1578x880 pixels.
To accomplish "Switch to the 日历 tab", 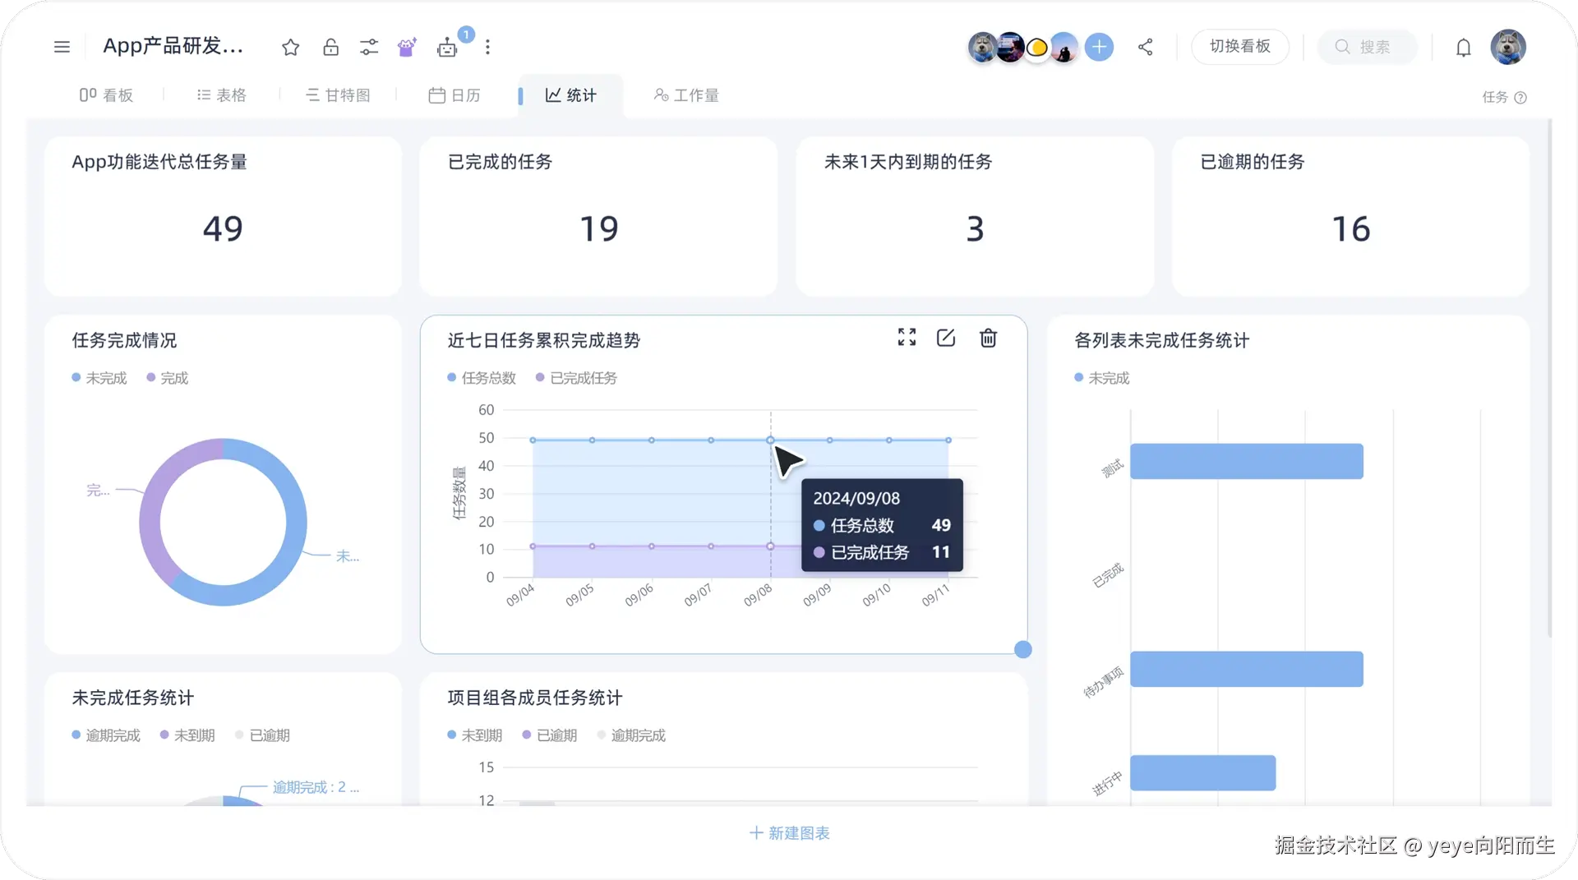I will [454, 95].
